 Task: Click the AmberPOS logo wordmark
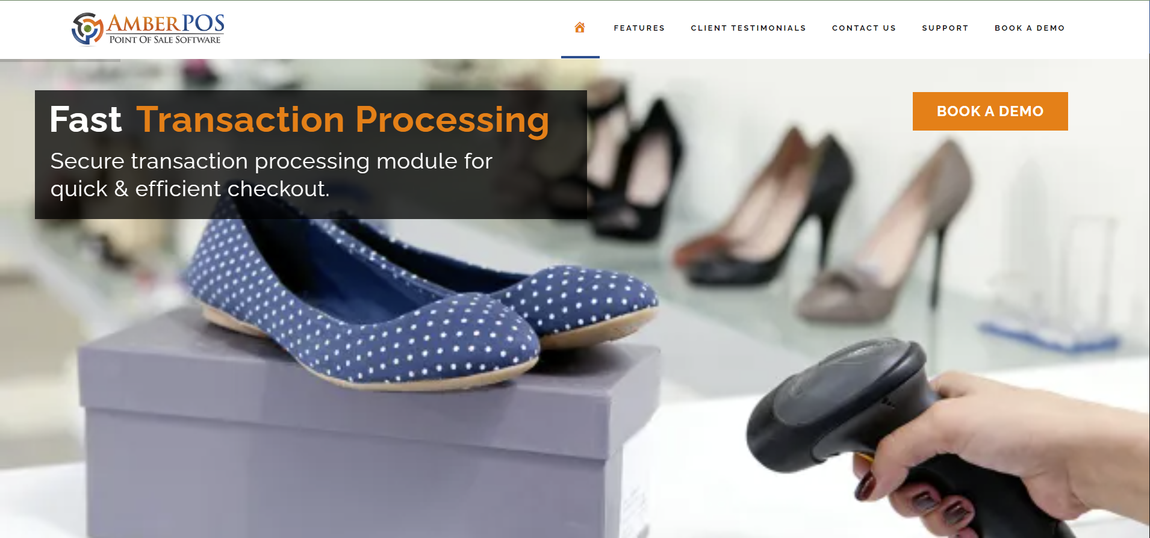166,23
